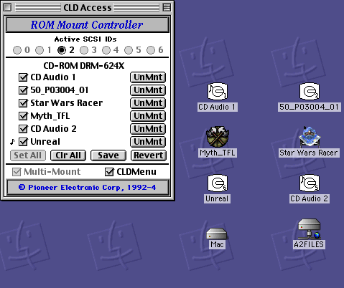Choose SCSI ID 1 radio button
This screenshot has width=344, height=288.
click(39, 50)
